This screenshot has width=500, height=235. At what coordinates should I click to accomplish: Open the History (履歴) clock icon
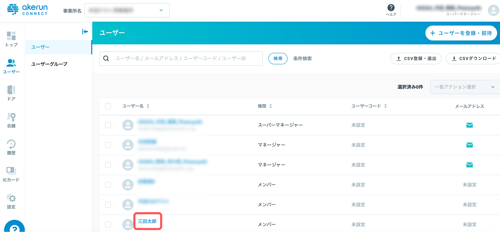point(11,144)
